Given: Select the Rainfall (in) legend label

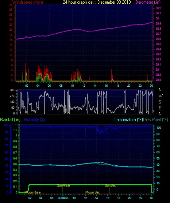Looking at the screenshot, I should (x=10, y=120).
